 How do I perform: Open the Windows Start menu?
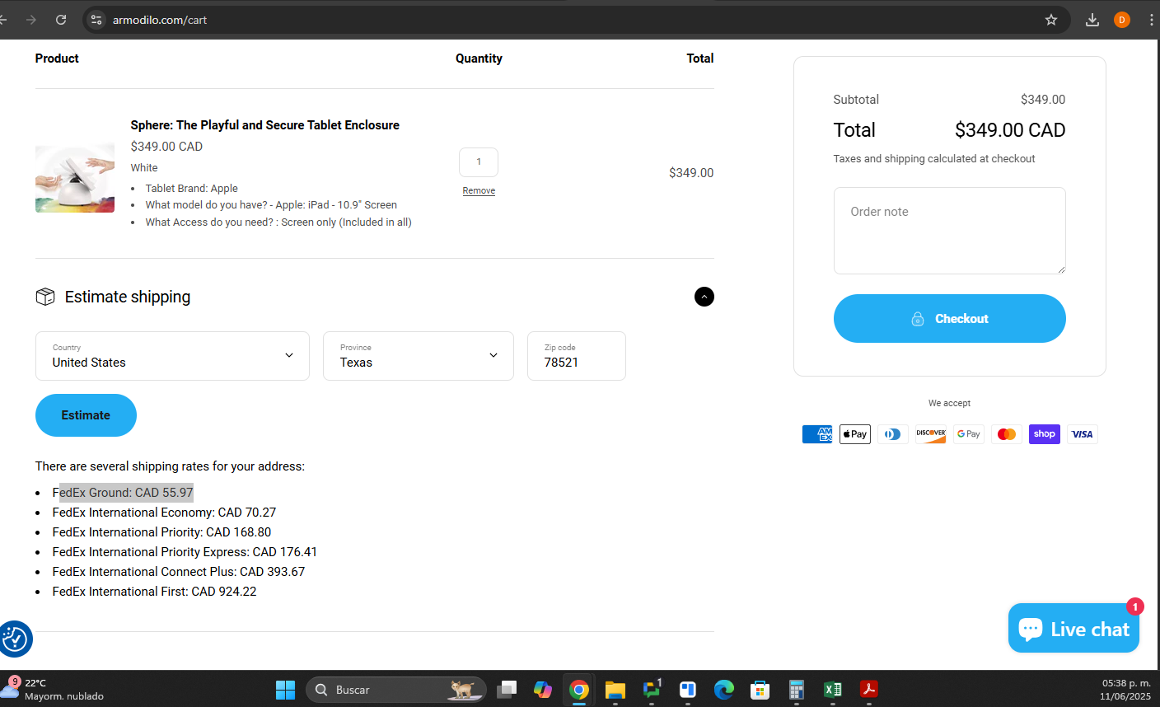click(285, 690)
